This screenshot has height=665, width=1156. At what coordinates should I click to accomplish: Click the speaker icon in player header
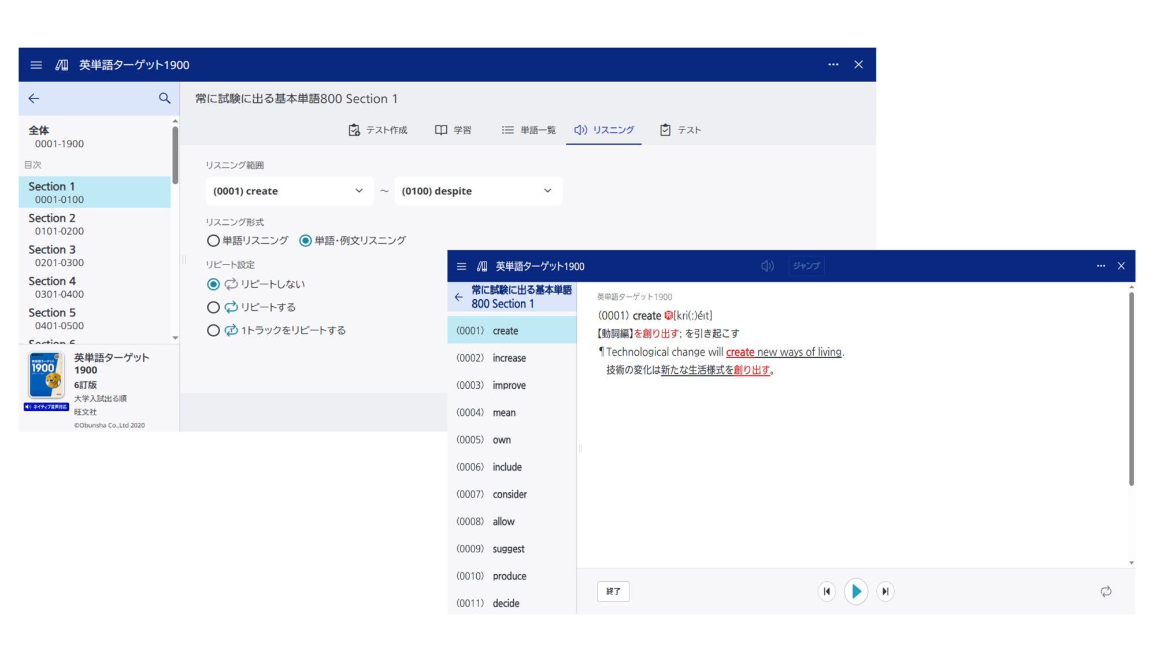(767, 266)
